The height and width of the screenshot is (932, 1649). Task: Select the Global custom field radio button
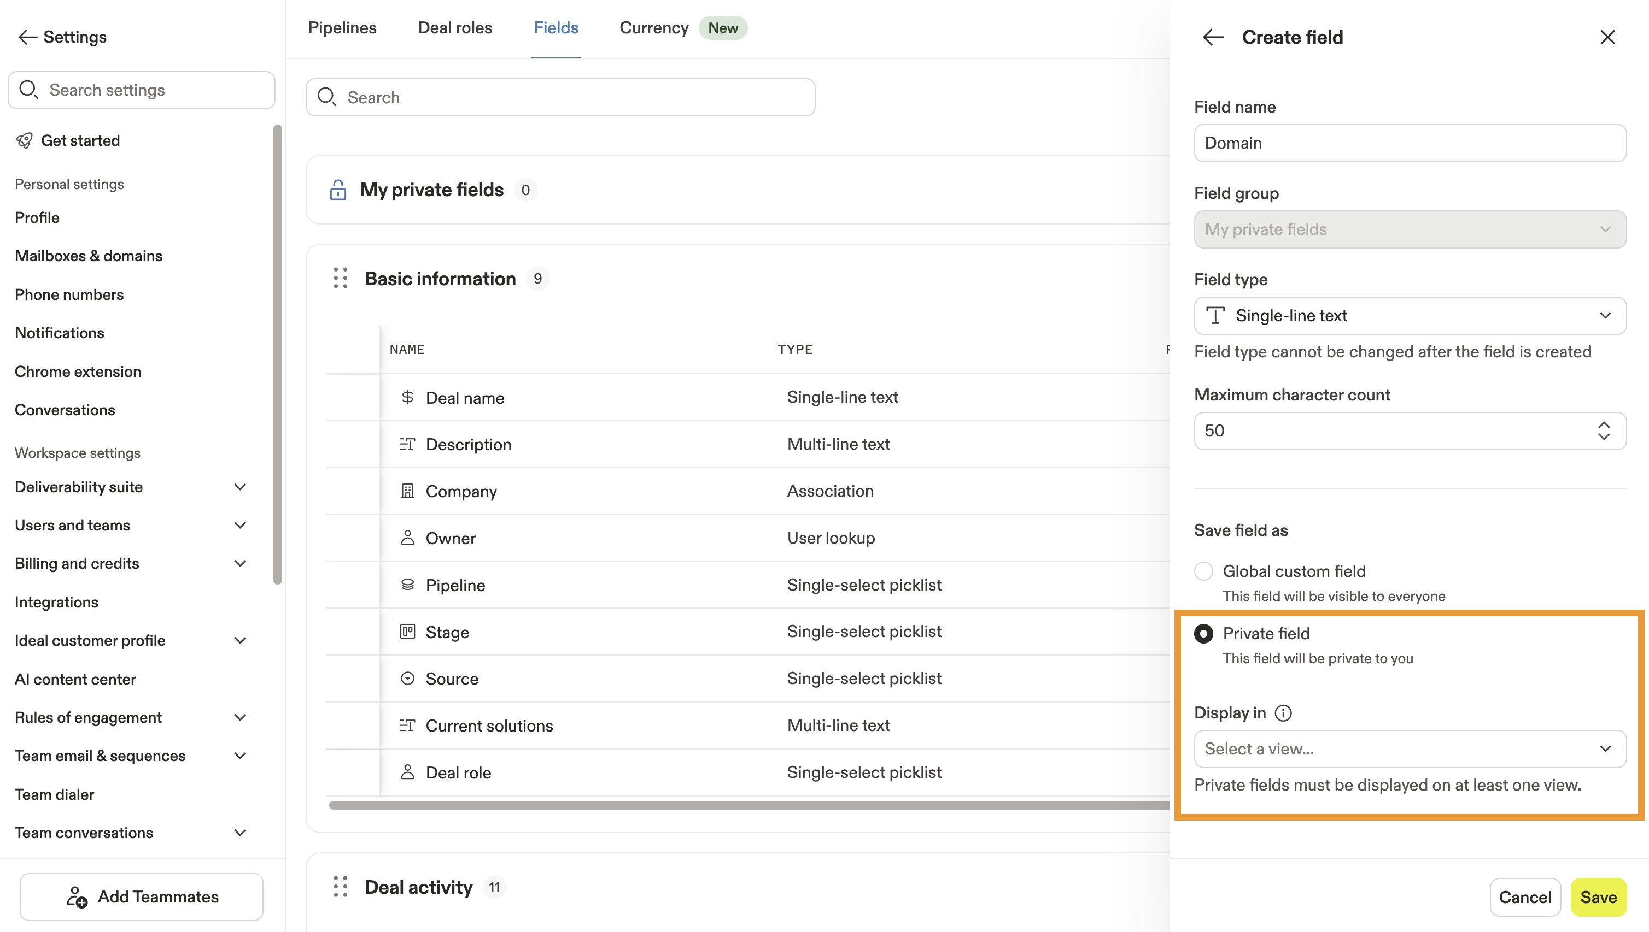[1203, 571]
